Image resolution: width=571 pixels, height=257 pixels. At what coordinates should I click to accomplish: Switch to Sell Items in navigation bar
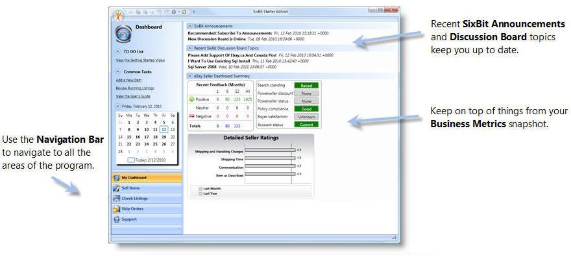click(147, 188)
